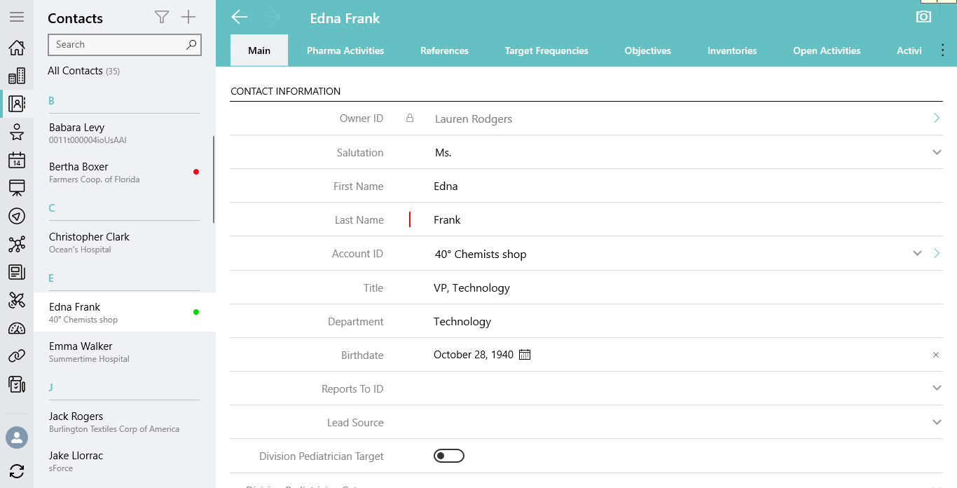Expand the Lead Source dropdown
The height and width of the screenshot is (488, 957).
pos(937,423)
